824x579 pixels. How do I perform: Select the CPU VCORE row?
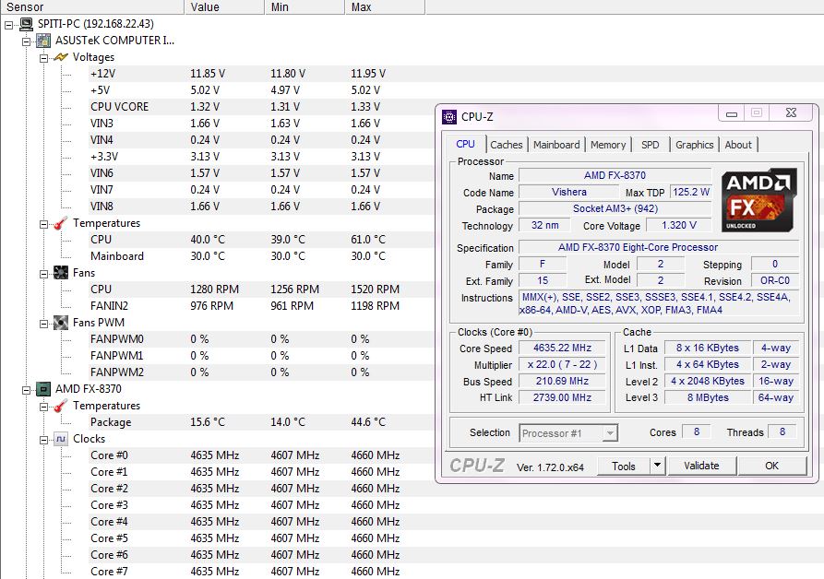pos(261,107)
